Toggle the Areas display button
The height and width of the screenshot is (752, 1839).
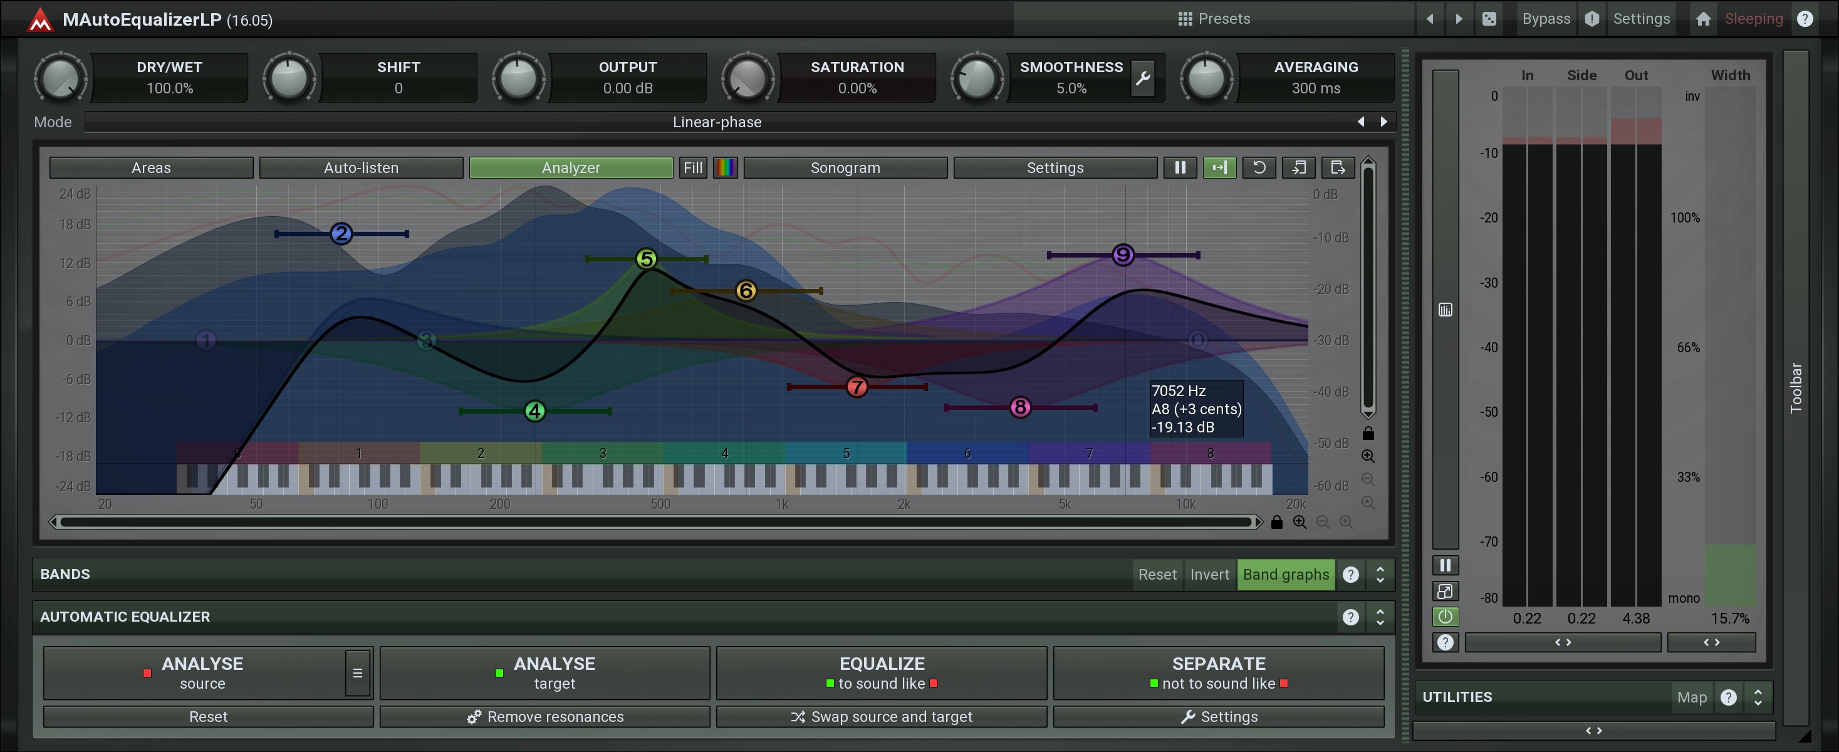click(152, 168)
